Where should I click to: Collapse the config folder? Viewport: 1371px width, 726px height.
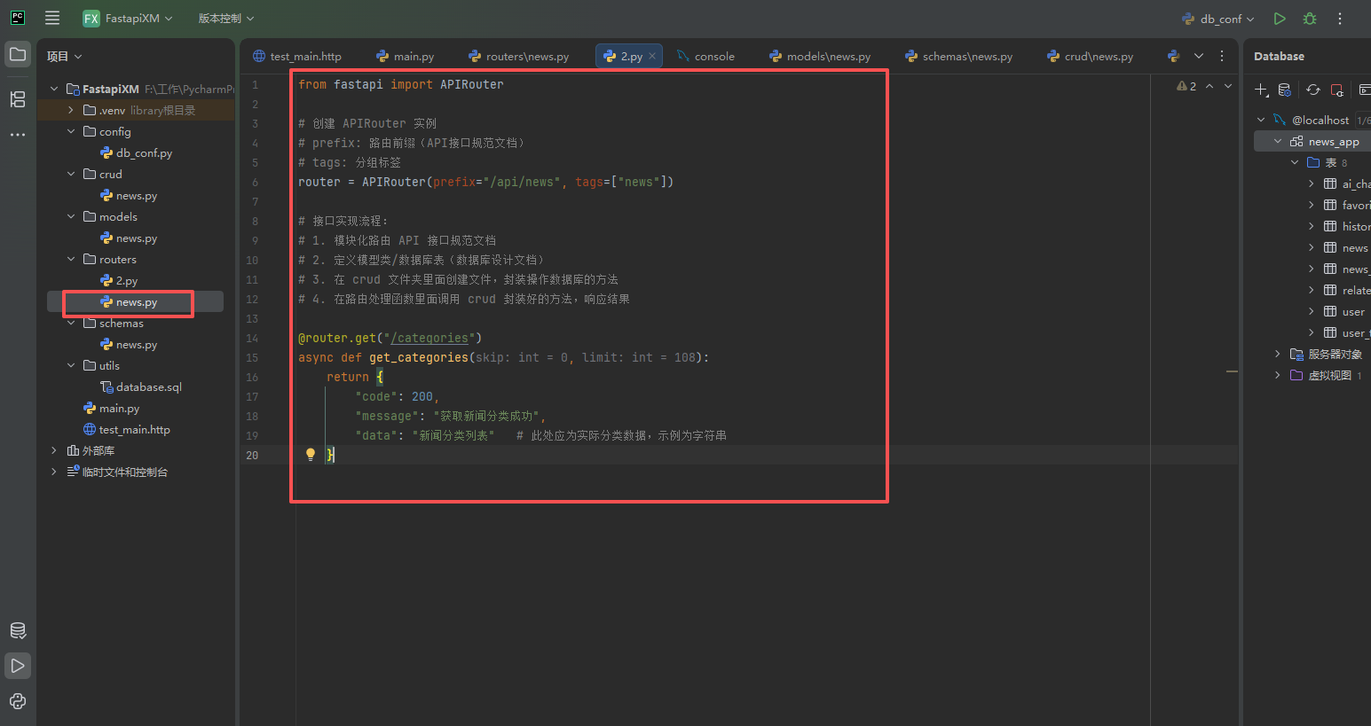[x=71, y=131]
